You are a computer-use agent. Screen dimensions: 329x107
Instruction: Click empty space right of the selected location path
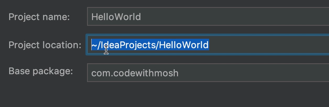point(262,45)
